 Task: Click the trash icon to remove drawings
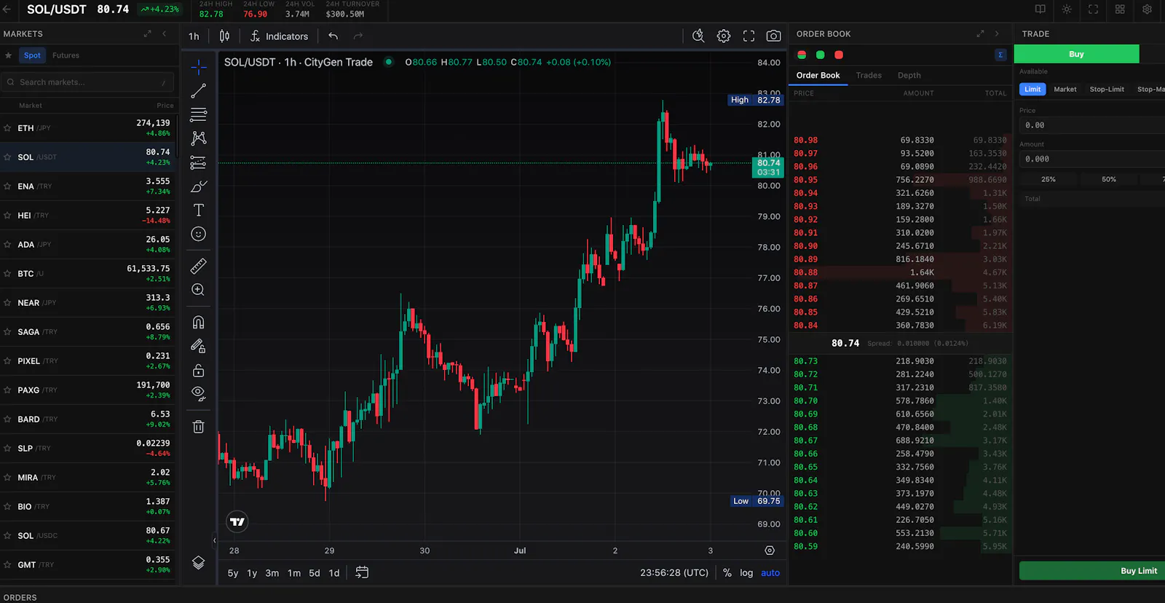[199, 427]
